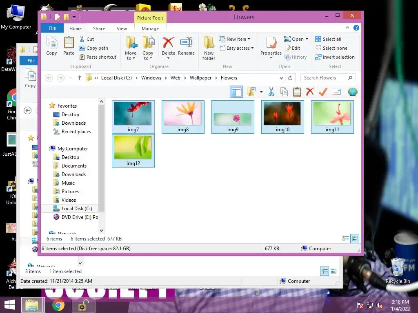
Task: Open Properties via checkmark page icon
Action: click(271, 43)
